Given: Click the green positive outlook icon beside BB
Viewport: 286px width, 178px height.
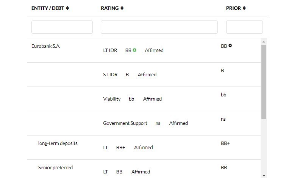Looking at the screenshot, I should [x=134, y=50].
